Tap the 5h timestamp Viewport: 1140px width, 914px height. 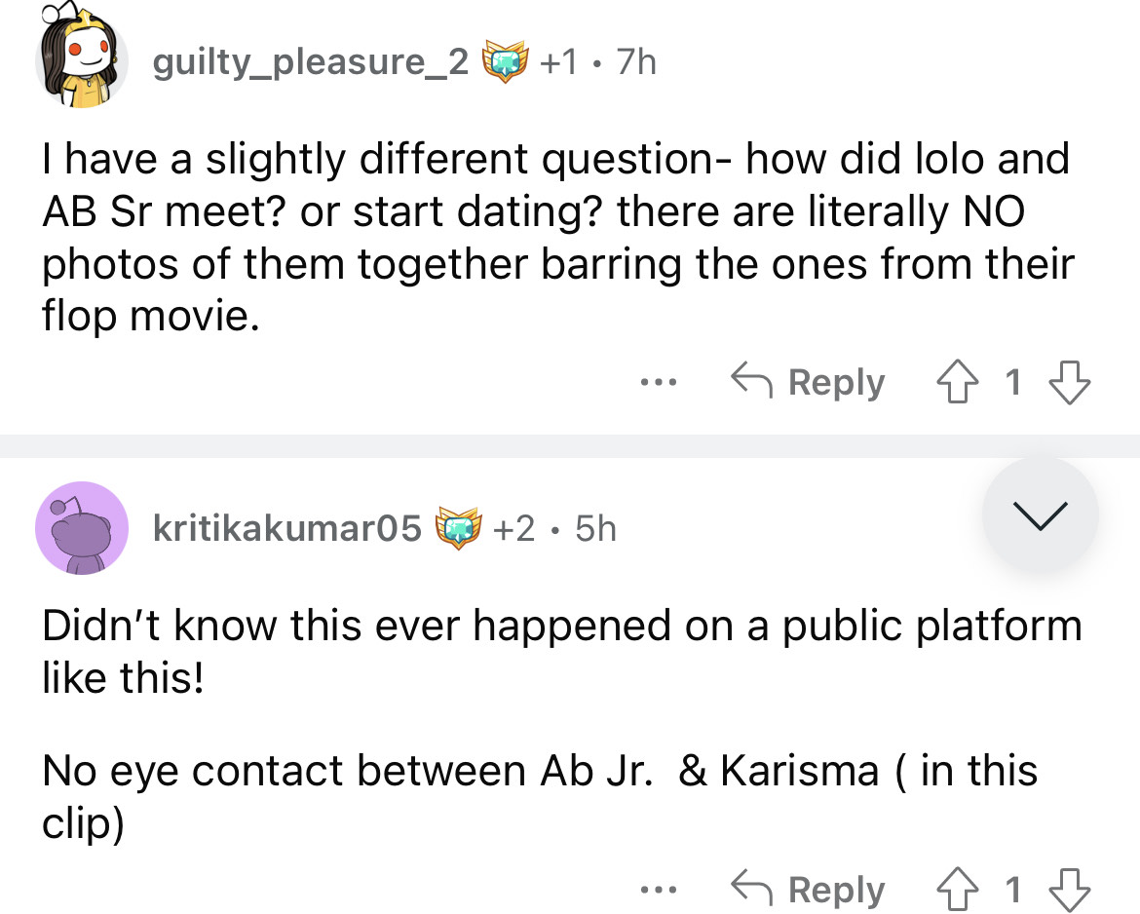(595, 528)
